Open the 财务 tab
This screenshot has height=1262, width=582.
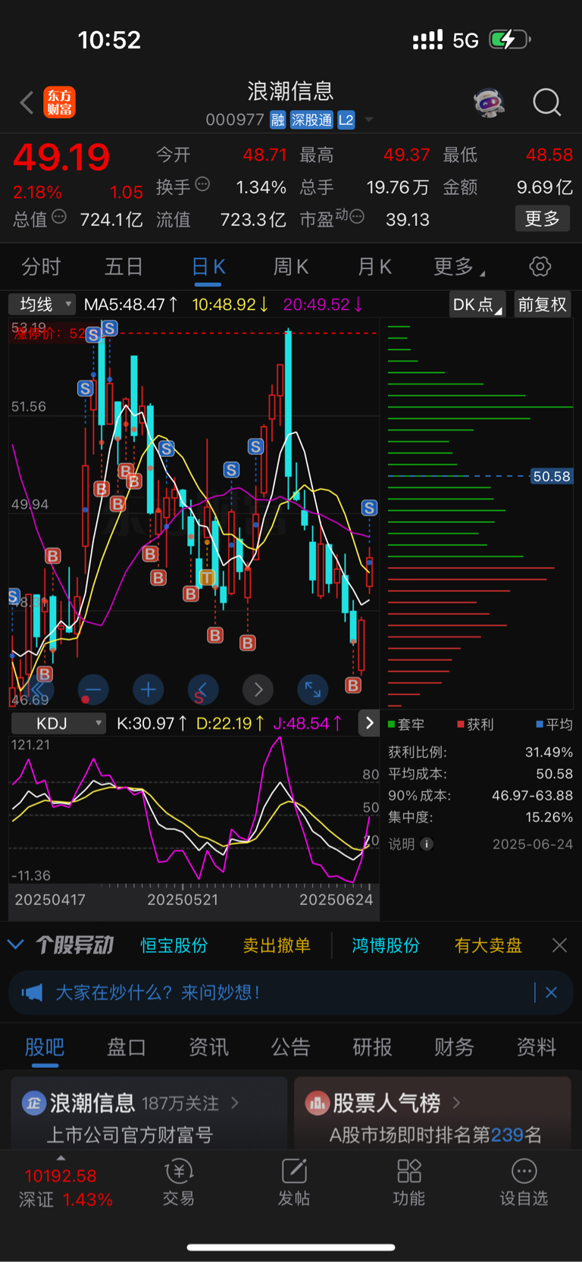point(454,1047)
